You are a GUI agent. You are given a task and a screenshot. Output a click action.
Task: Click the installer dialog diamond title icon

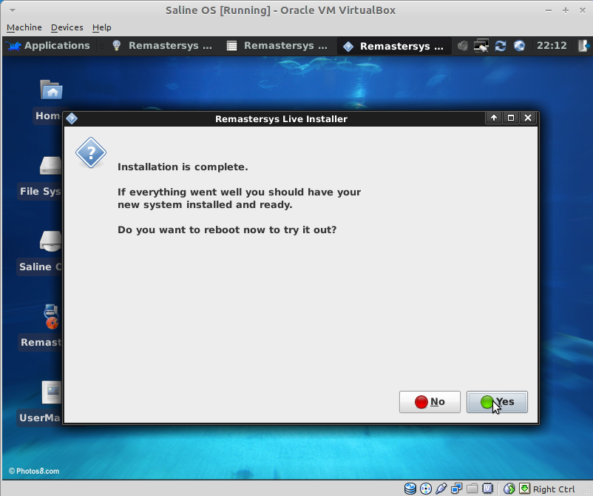(x=72, y=119)
